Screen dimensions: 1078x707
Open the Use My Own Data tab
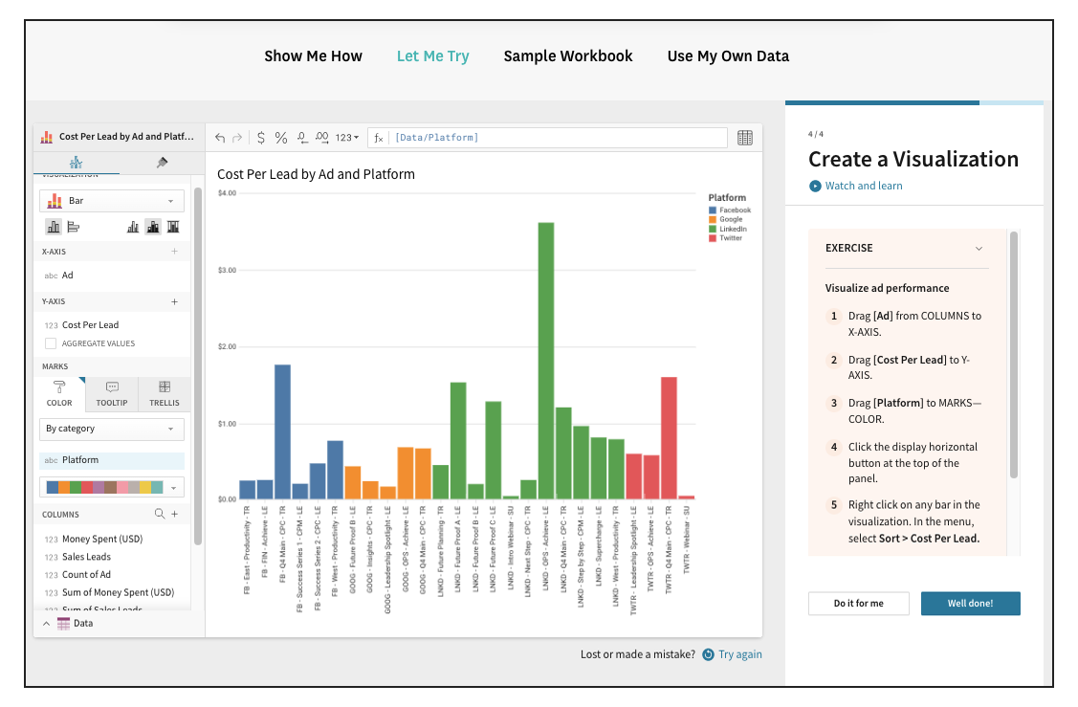pos(728,56)
